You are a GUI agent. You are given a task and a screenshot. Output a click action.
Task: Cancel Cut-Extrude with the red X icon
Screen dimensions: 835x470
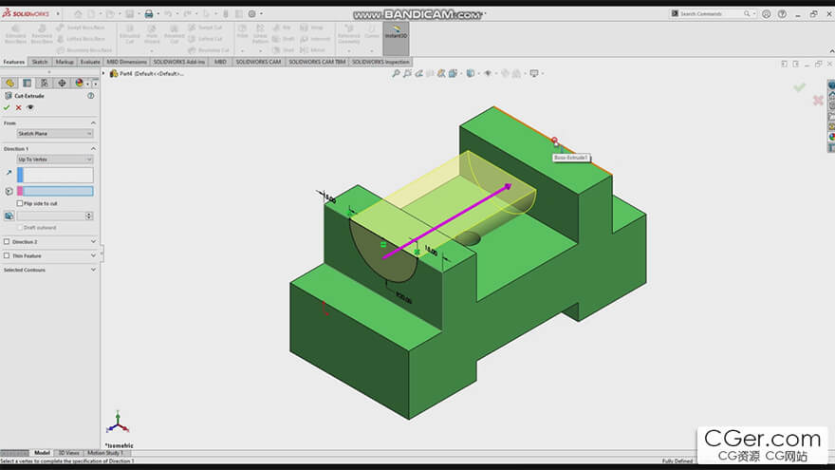(19, 107)
